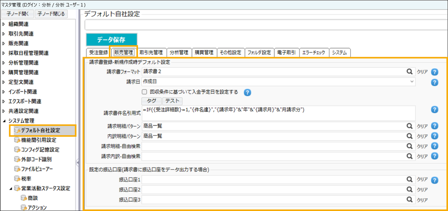Click into 請求書件名引用式 formula field
448x211 pixels.
[279, 113]
